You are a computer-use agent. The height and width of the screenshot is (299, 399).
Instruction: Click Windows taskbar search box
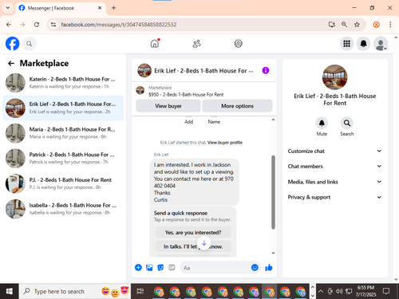click(75, 291)
